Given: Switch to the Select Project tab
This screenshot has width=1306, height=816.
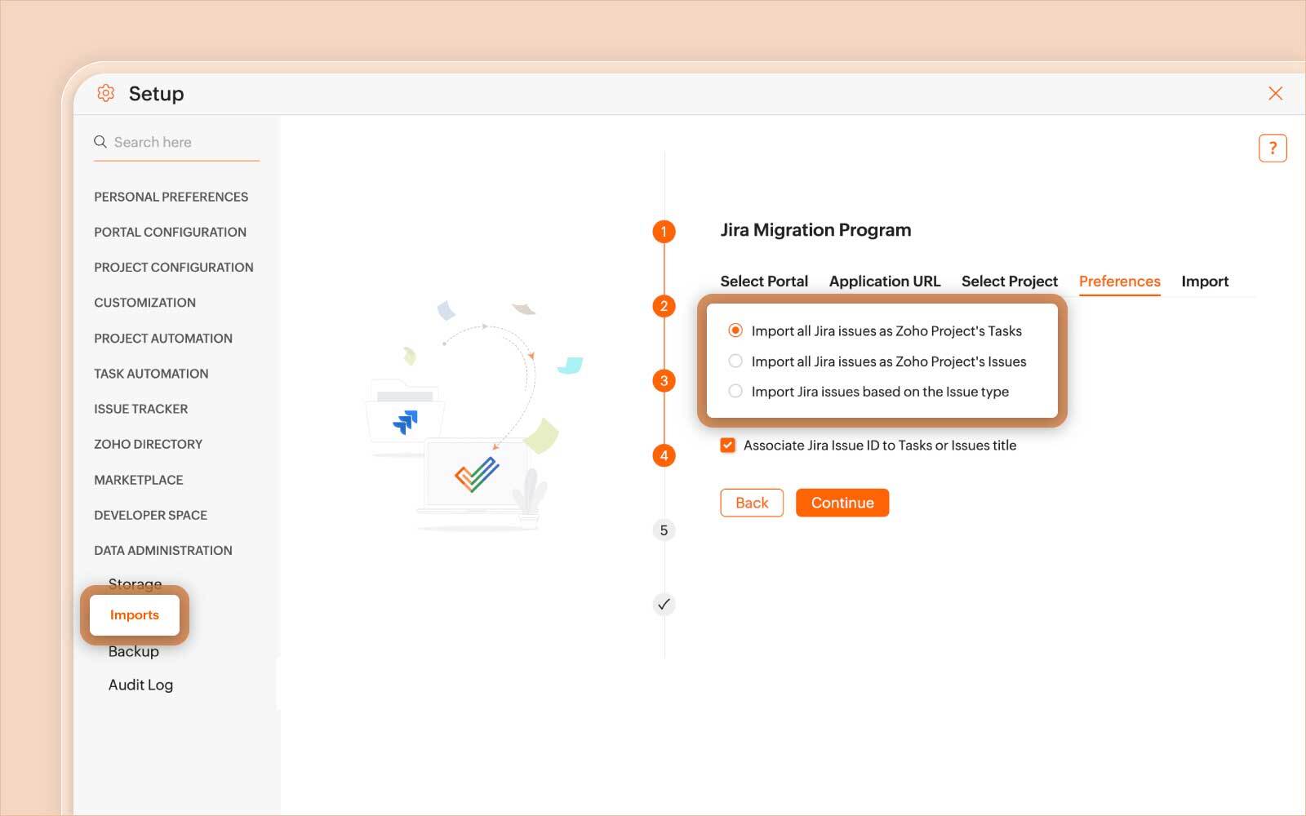Looking at the screenshot, I should [x=1010, y=281].
